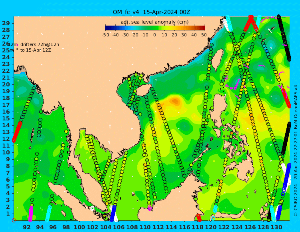Click the magenta satellite track near 92.5E at the bottom

pos(31,214)
